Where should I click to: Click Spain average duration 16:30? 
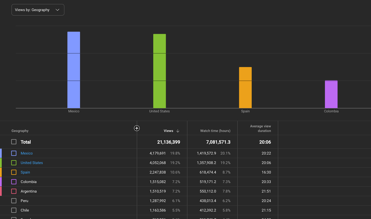(266, 172)
